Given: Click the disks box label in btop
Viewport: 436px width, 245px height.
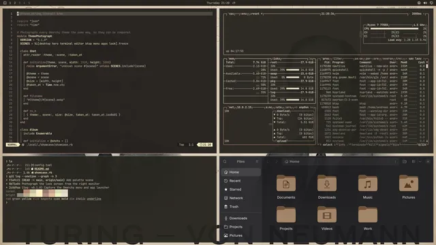Looking at the screenshot, I should coord(277,59).
